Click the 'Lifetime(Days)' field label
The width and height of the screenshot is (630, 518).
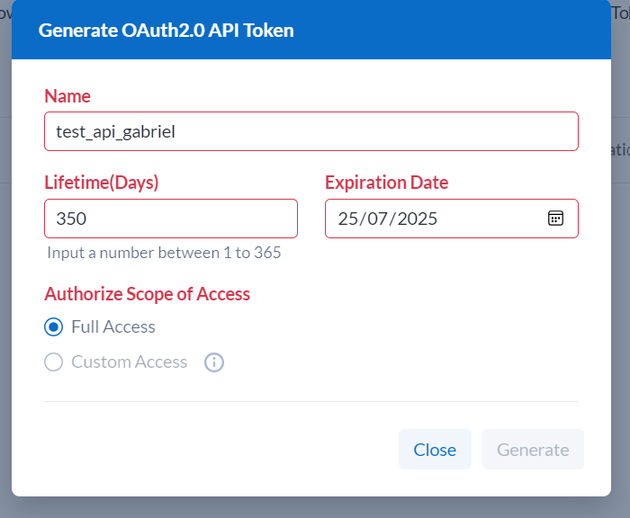click(x=101, y=183)
